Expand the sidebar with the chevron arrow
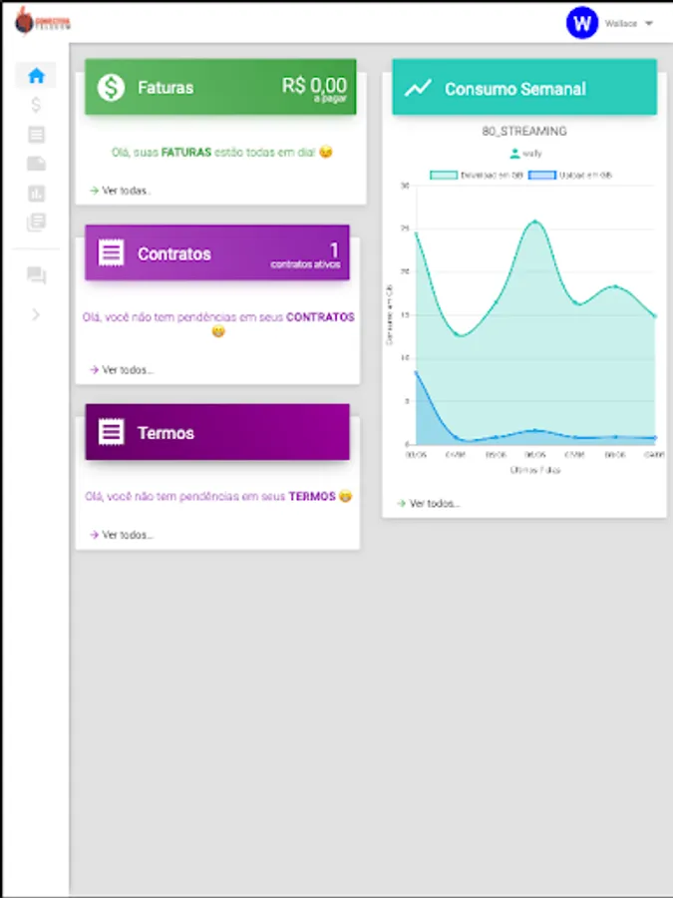Image resolution: width=673 pixels, height=898 pixels. tap(36, 314)
